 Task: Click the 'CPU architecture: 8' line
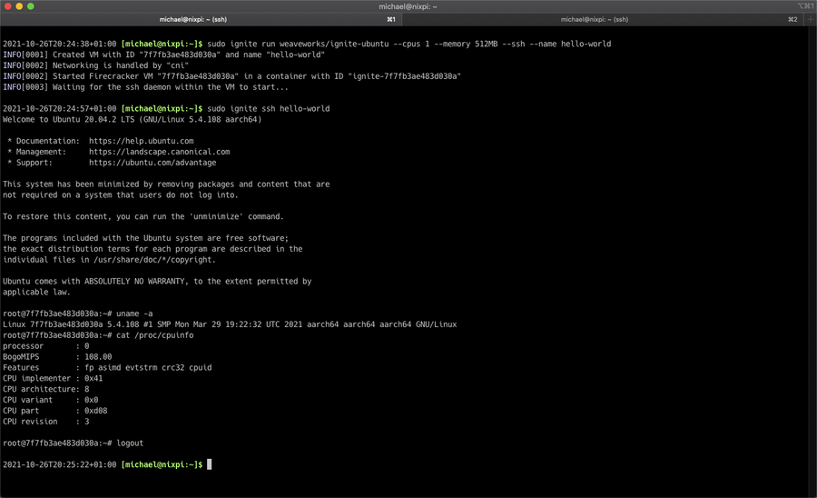46,389
